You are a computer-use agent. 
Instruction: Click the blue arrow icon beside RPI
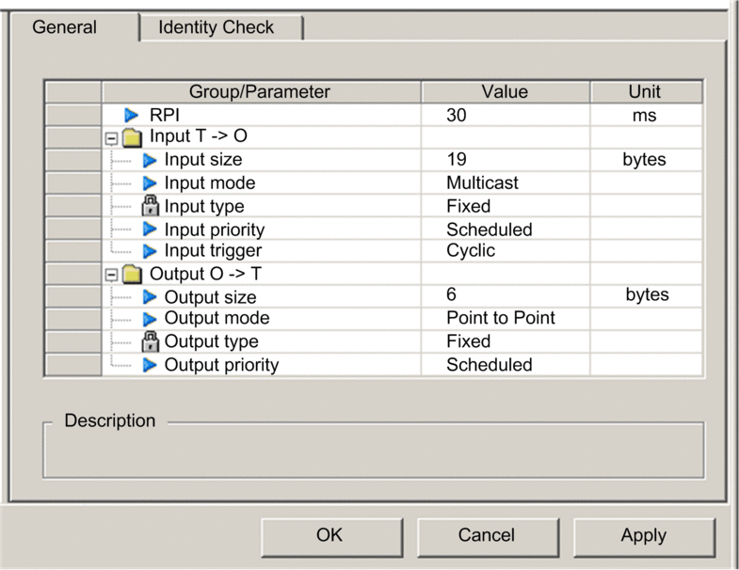point(132,115)
